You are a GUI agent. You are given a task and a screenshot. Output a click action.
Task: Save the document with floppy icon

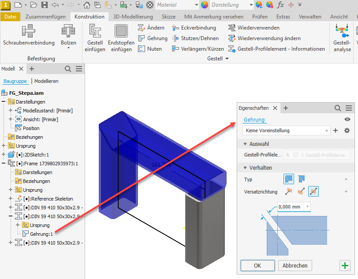(45, 4)
